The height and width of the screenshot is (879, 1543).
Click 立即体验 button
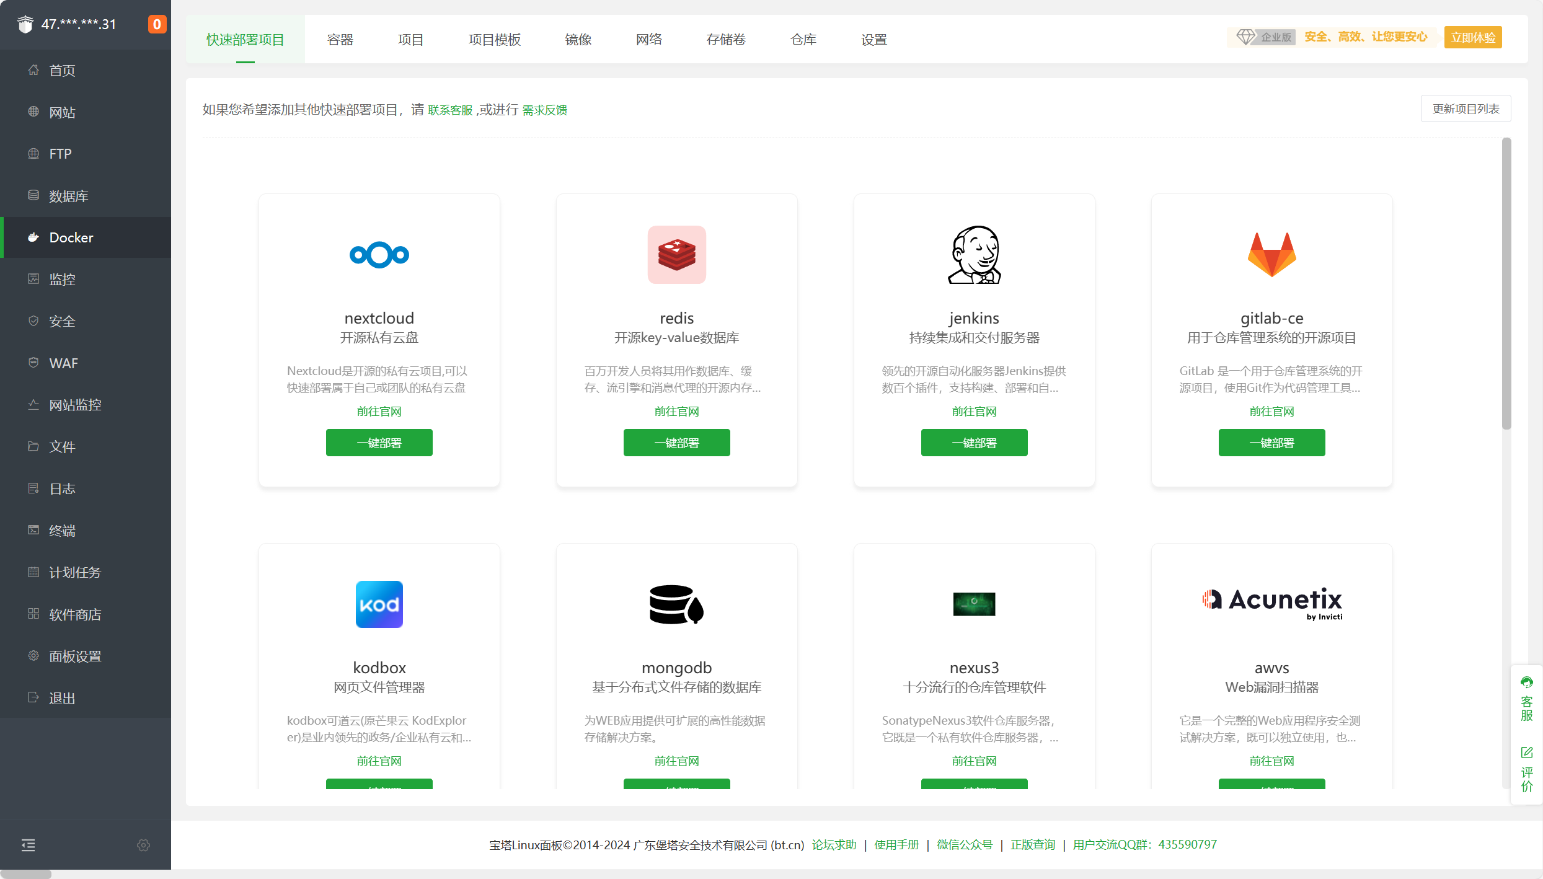(1473, 37)
